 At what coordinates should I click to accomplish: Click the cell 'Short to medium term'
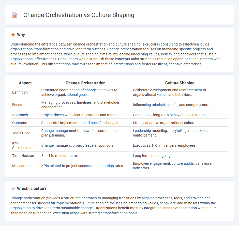click(85, 156)
